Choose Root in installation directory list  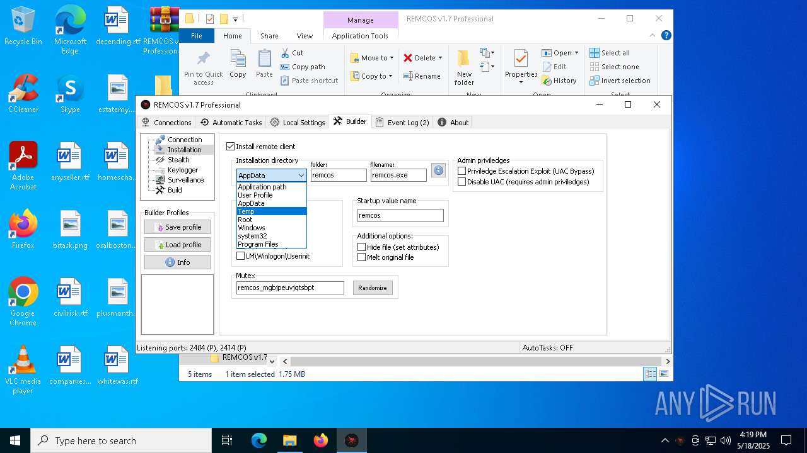[272, 220]
